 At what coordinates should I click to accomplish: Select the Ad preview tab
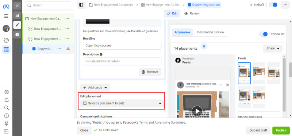point(182,32)
